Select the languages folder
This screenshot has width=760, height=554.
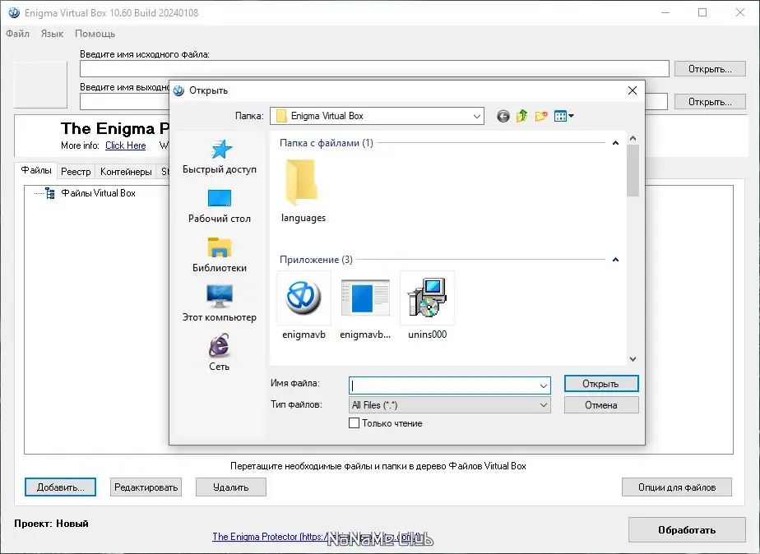tap(303, 191)
